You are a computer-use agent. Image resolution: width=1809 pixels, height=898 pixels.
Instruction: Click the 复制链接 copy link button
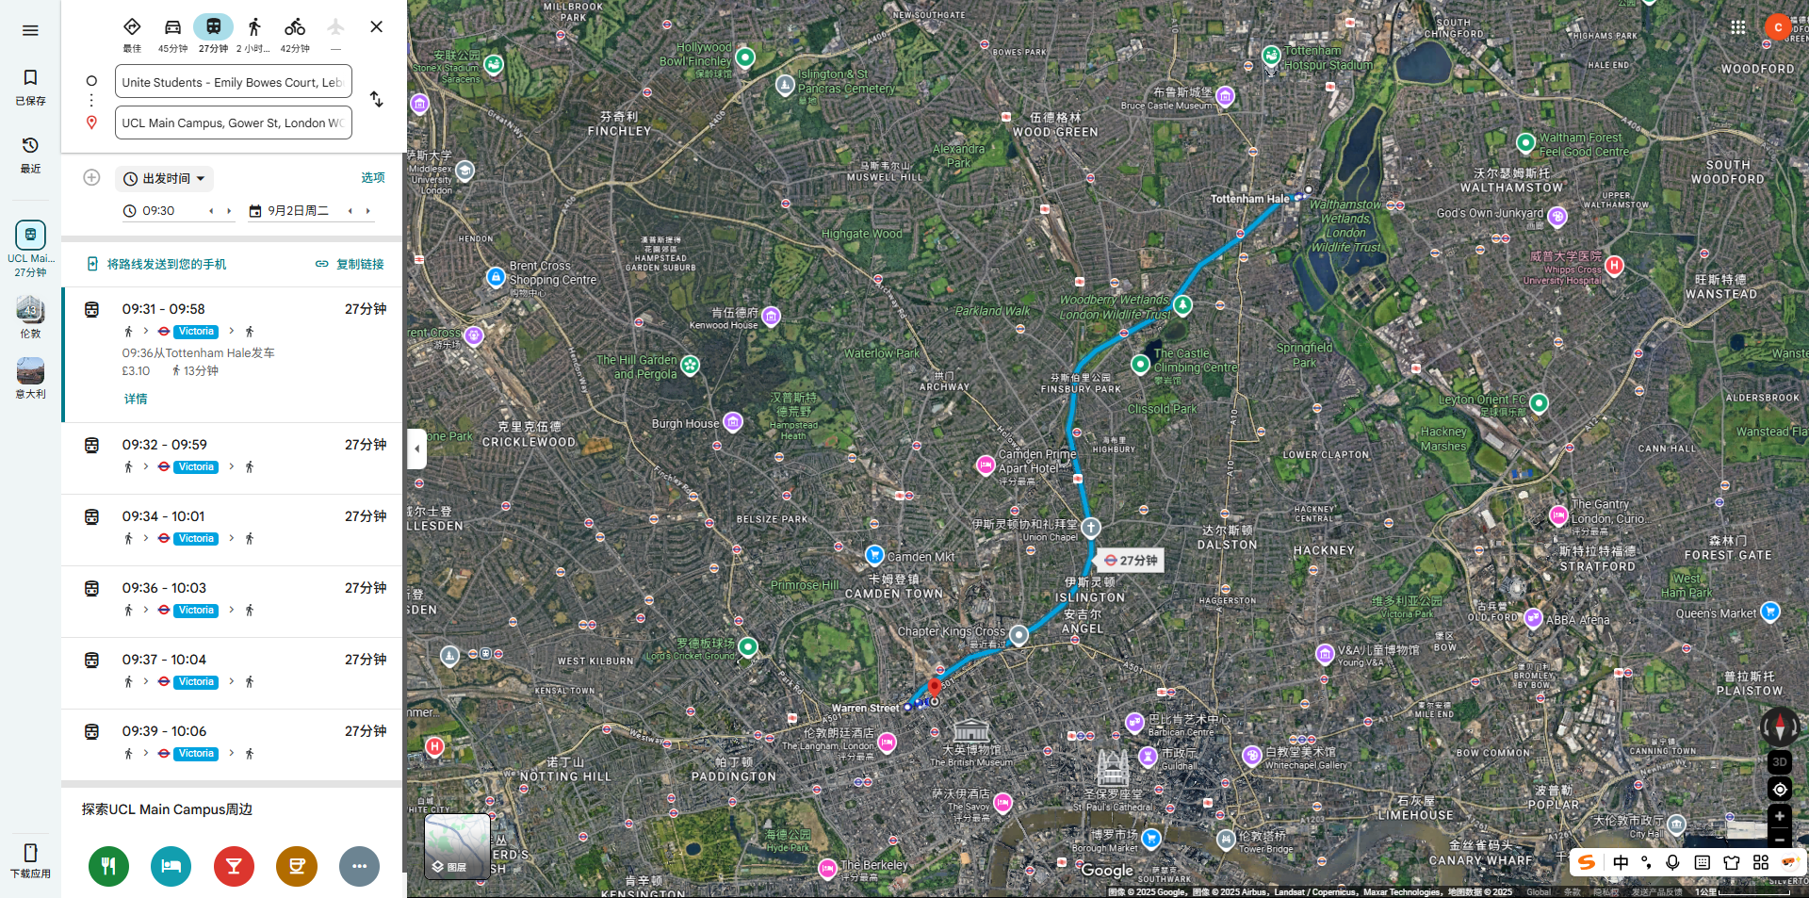pos(350,264)
